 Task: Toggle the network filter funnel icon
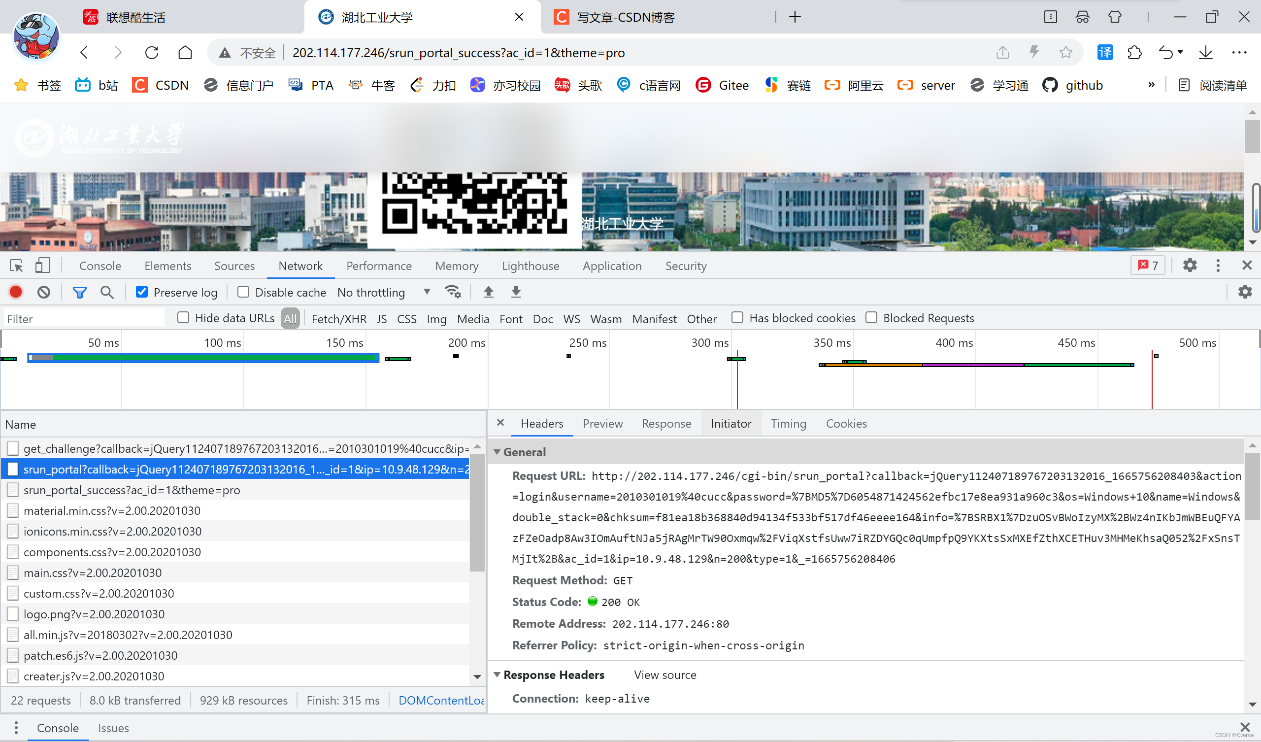point(80,292)
